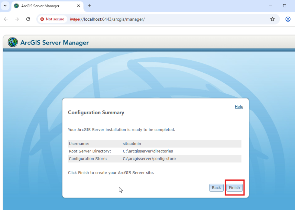The image size is (295, 210).
Task: Click the browser back arrow
Action: [x=6, y=19]
